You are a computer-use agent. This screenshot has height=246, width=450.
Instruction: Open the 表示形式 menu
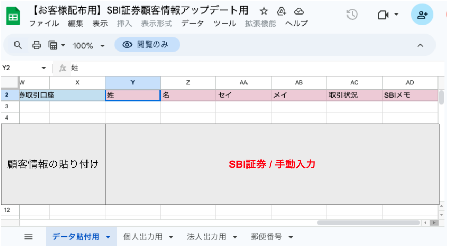[156, 23]
